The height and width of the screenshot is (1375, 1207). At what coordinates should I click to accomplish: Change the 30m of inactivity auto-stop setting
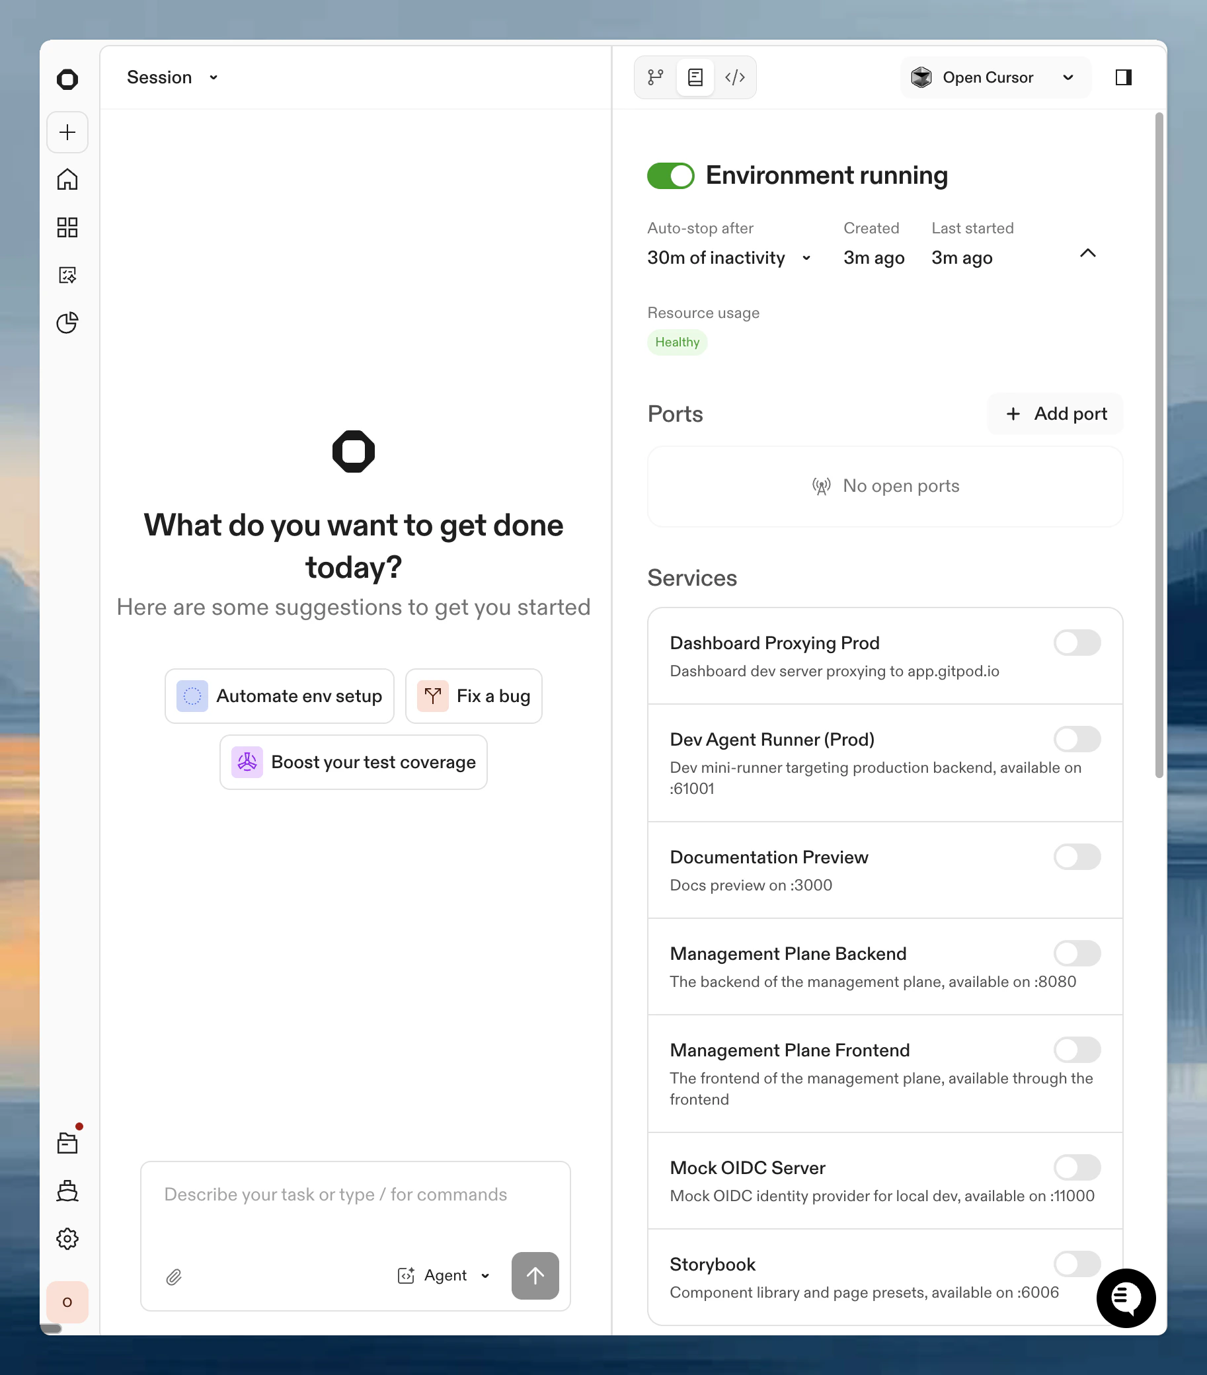(728, 258)
